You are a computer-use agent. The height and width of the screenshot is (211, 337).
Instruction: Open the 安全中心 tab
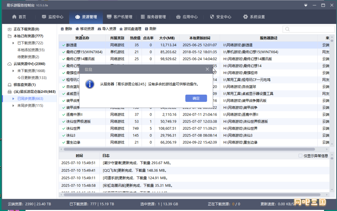[x=220, y=17]
